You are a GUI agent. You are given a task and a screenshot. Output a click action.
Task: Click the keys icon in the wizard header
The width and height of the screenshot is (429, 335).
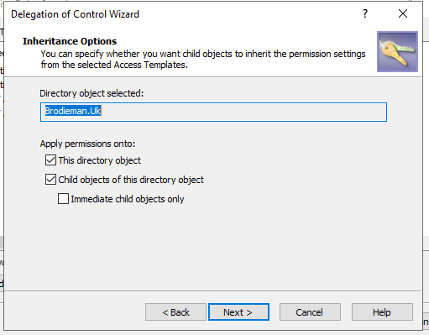click(397, 51)
